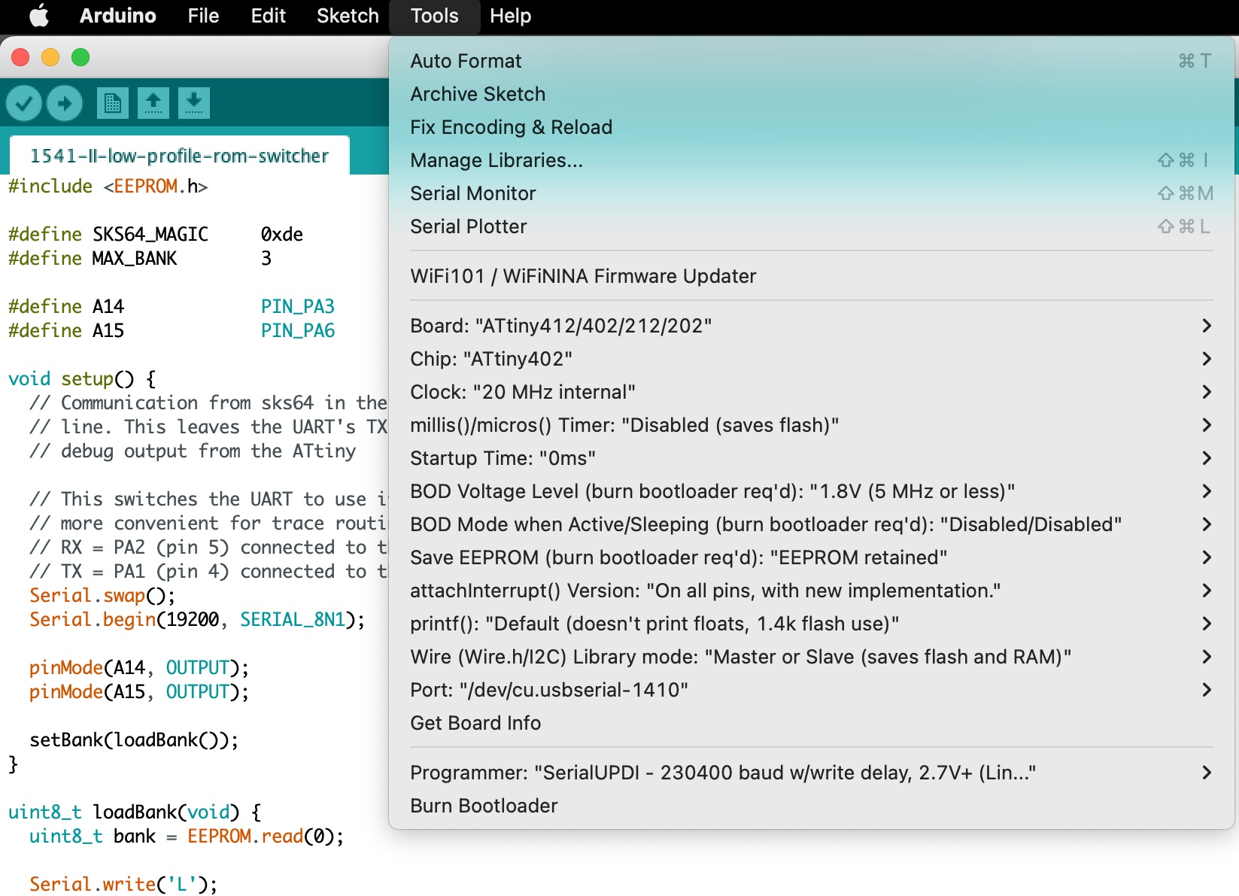The width and height of the screenshot is (1239, 896).
Task: Click the yellow minimize window button
Action: point(50,57)
